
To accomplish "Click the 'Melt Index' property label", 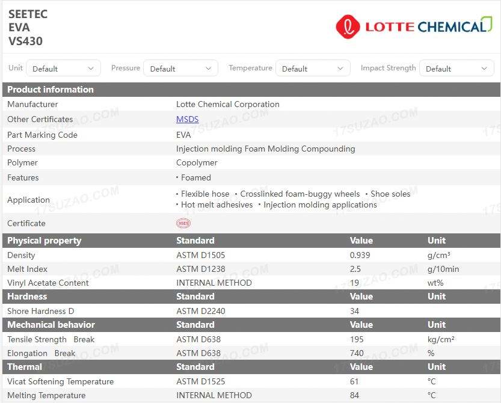I will click(27, 269).
